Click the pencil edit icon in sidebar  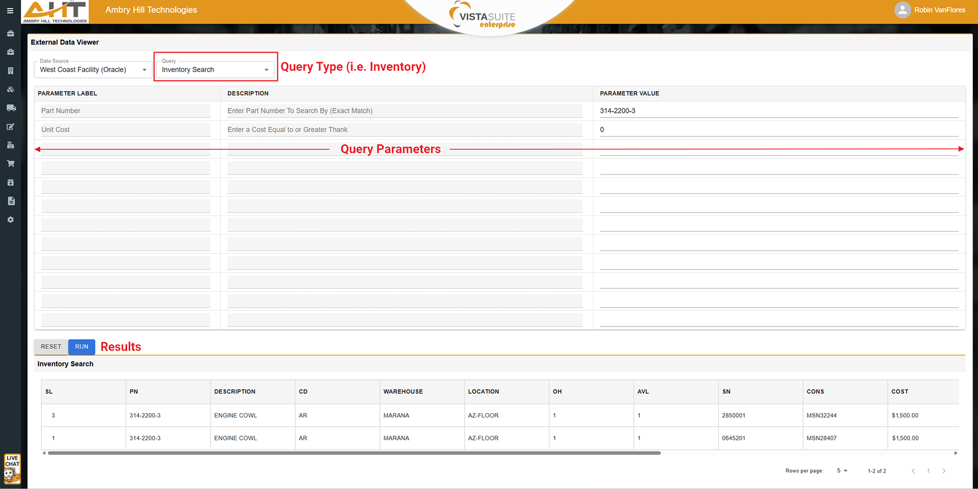click(10, 127)
